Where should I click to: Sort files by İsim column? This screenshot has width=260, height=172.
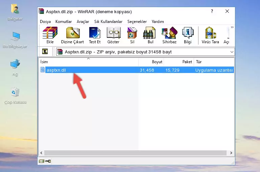tap(89, 62)
